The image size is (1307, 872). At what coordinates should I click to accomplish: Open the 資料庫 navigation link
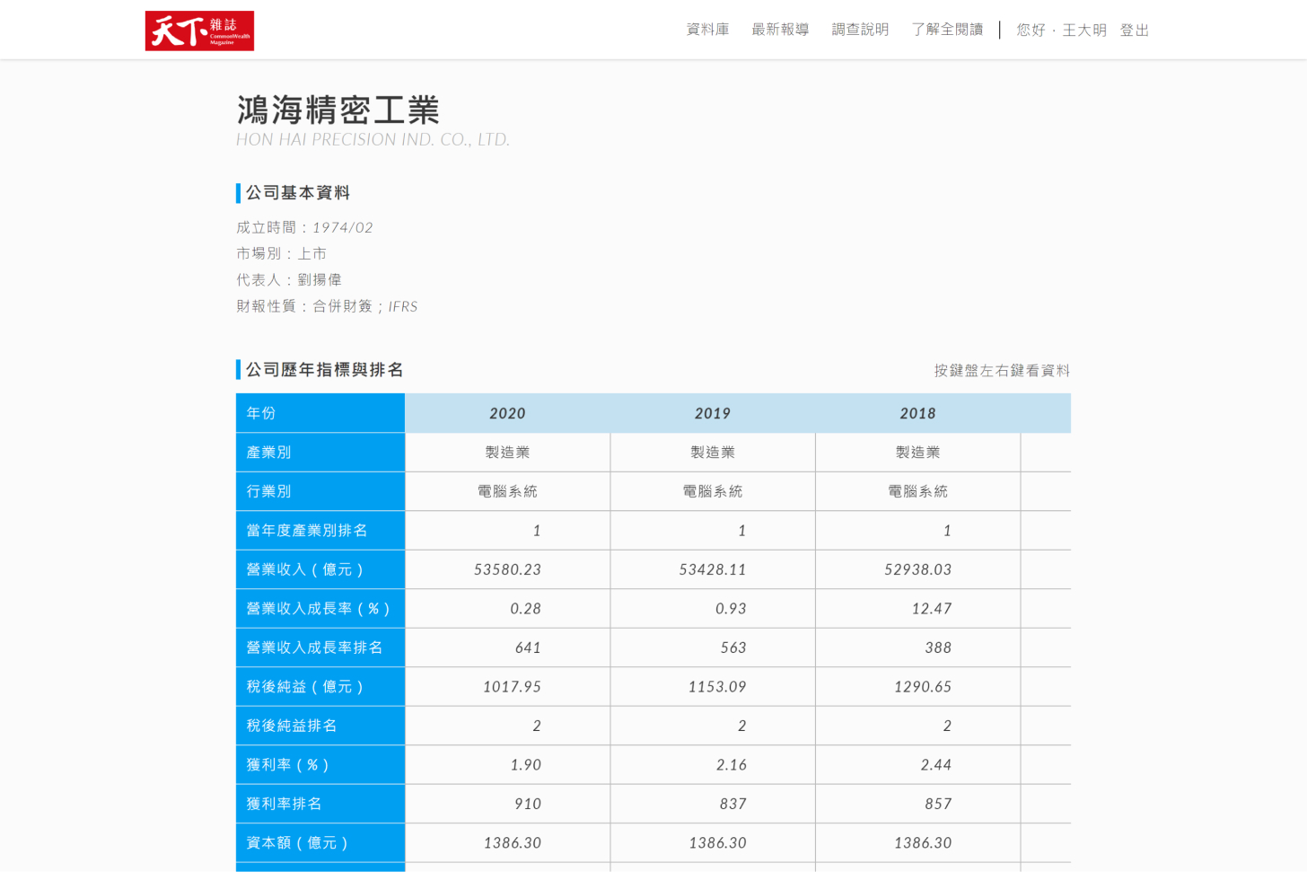pyautogui.click(x=707, y=30)
